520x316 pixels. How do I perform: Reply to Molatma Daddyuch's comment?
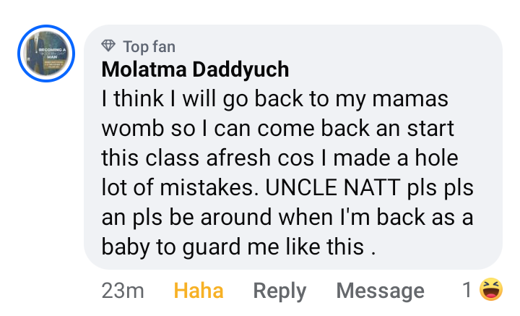[x=279, y=291]
